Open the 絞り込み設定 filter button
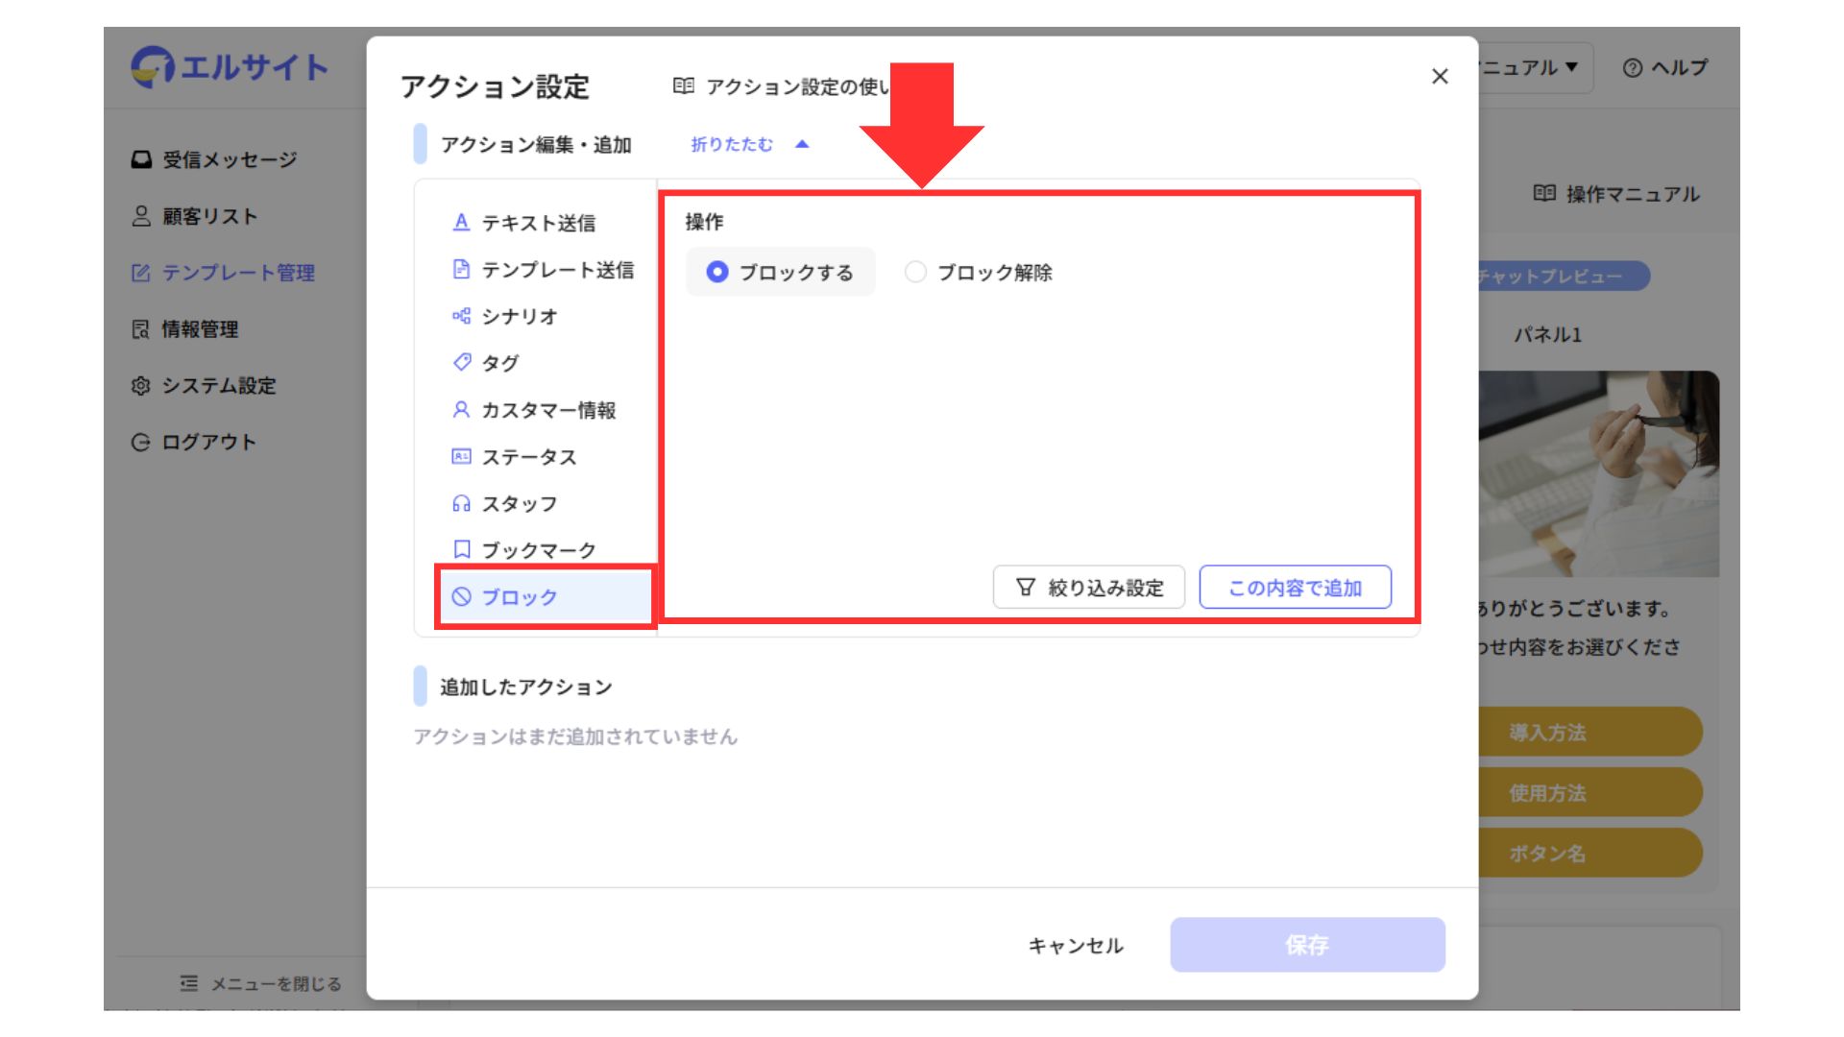The image size is (1844, 1037). click(x=1089, y=588)
